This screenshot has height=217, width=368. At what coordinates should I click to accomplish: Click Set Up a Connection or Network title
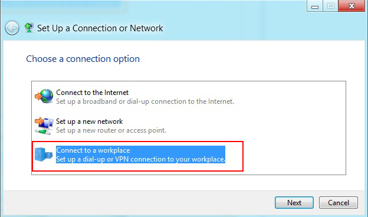click(100, 28)
